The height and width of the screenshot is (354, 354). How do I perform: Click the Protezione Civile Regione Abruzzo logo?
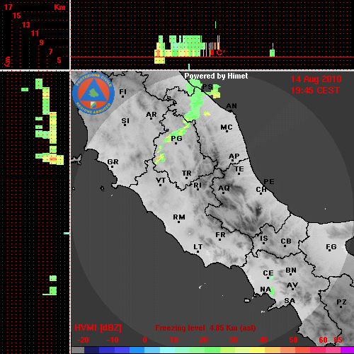93,93
